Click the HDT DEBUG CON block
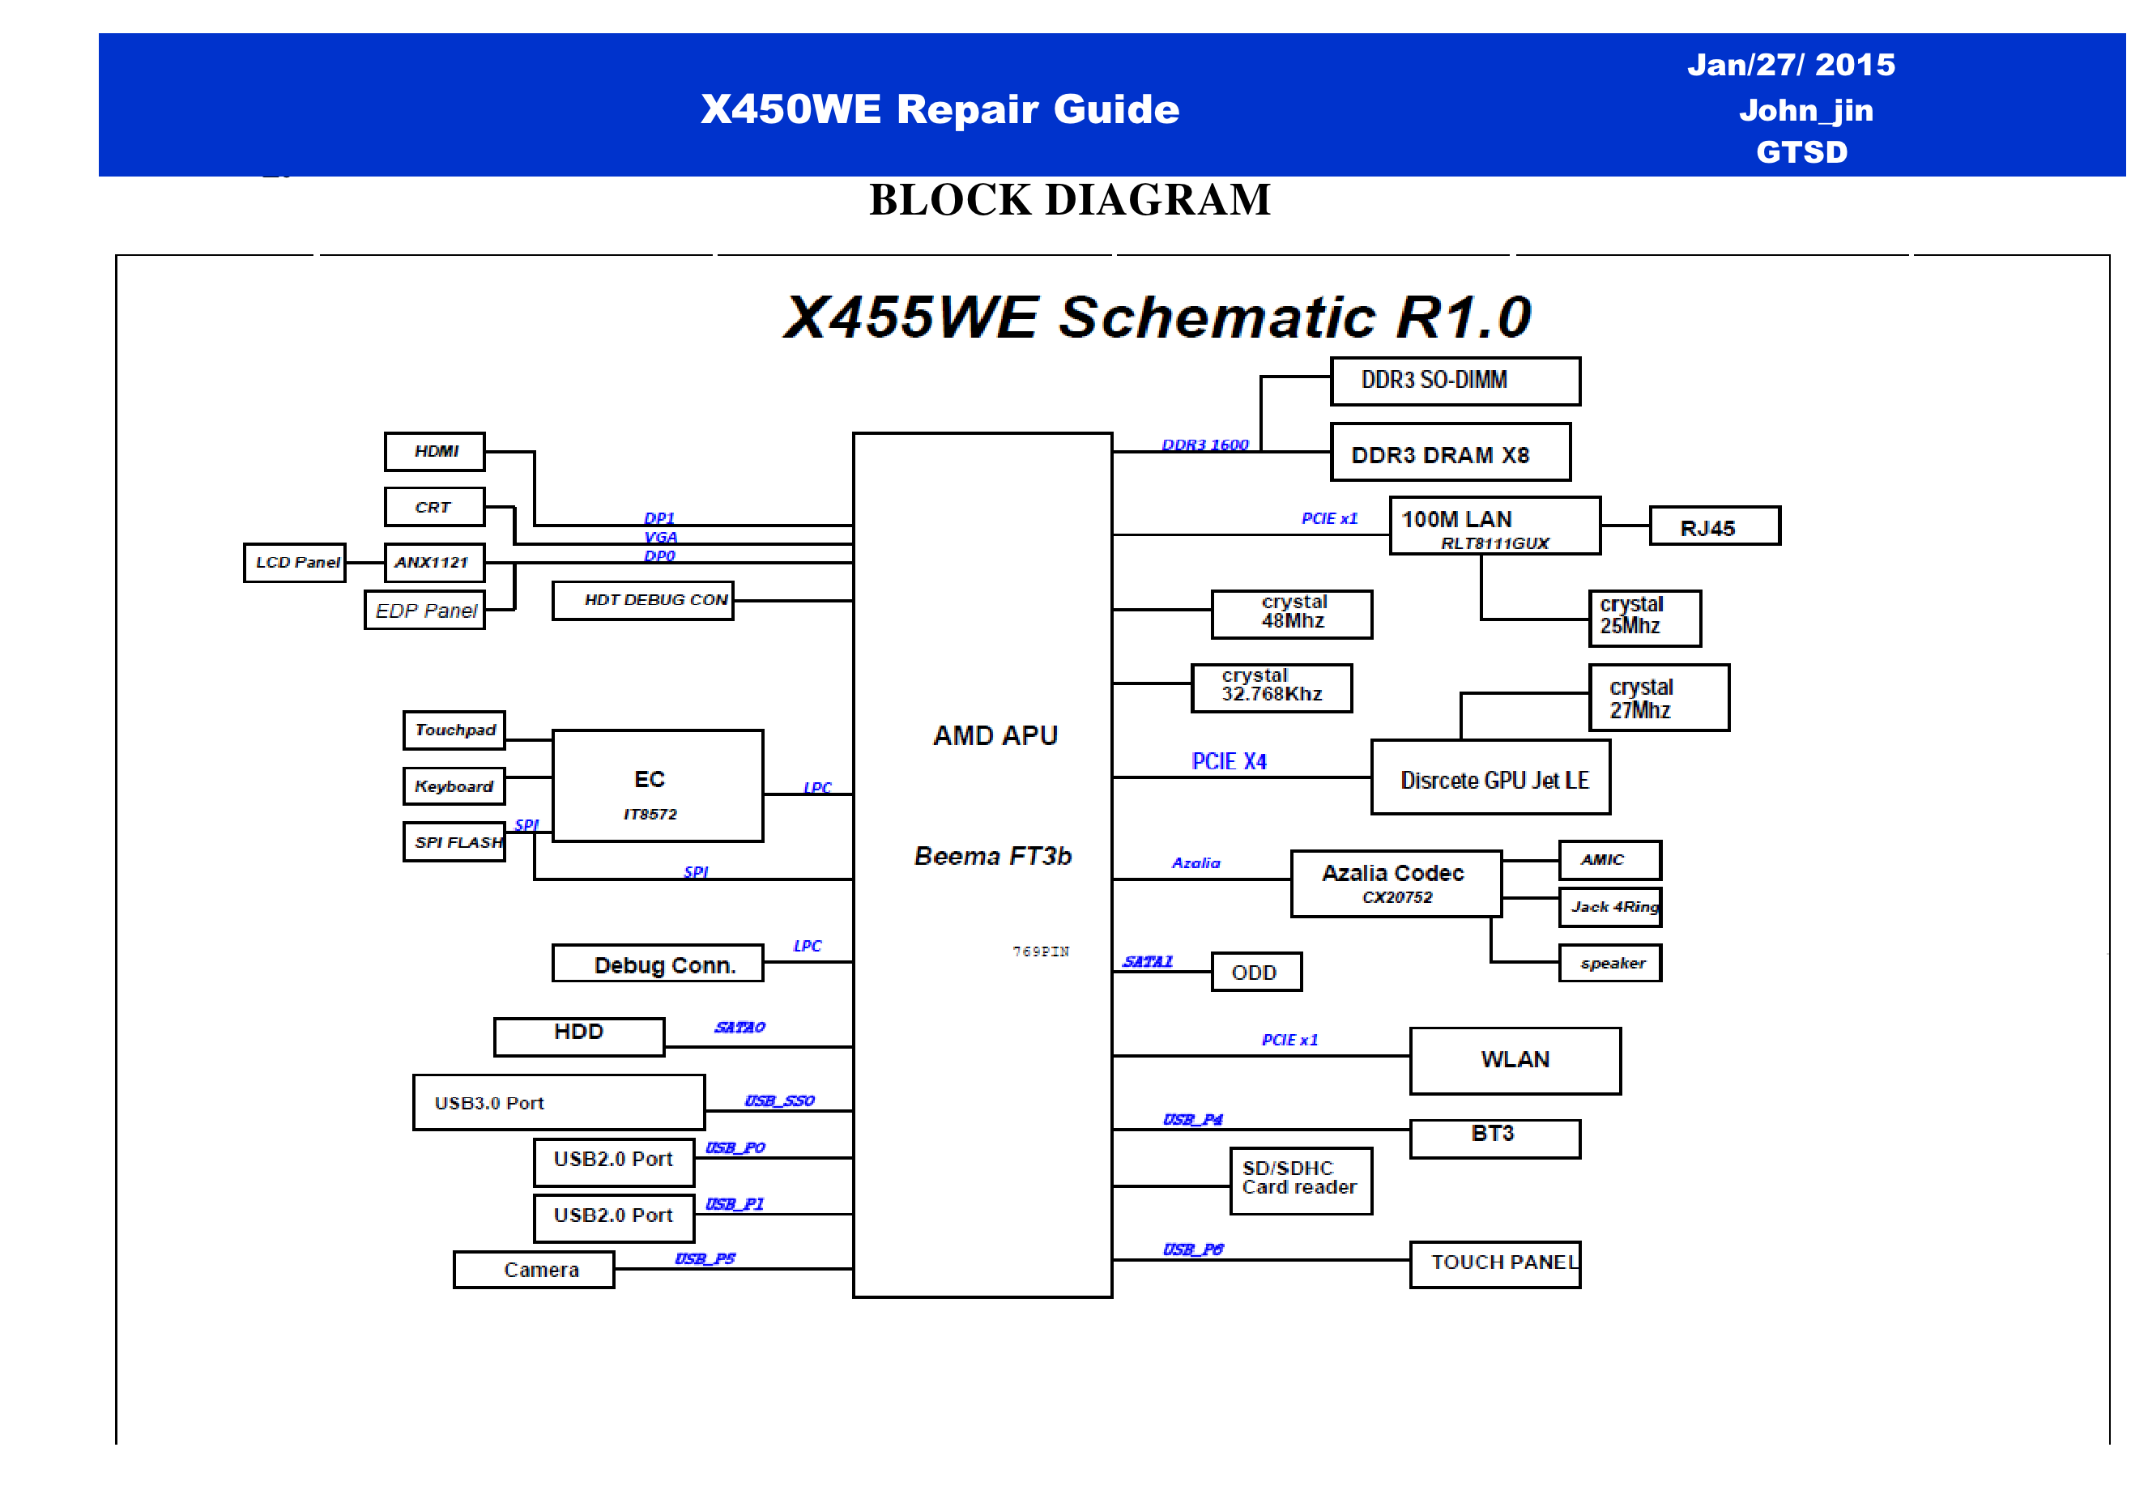The height and width of the screenshot is (1507, 2131). coord(643,600)
